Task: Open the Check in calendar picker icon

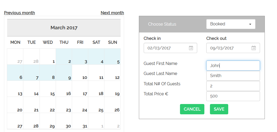Action: [191, 48]
